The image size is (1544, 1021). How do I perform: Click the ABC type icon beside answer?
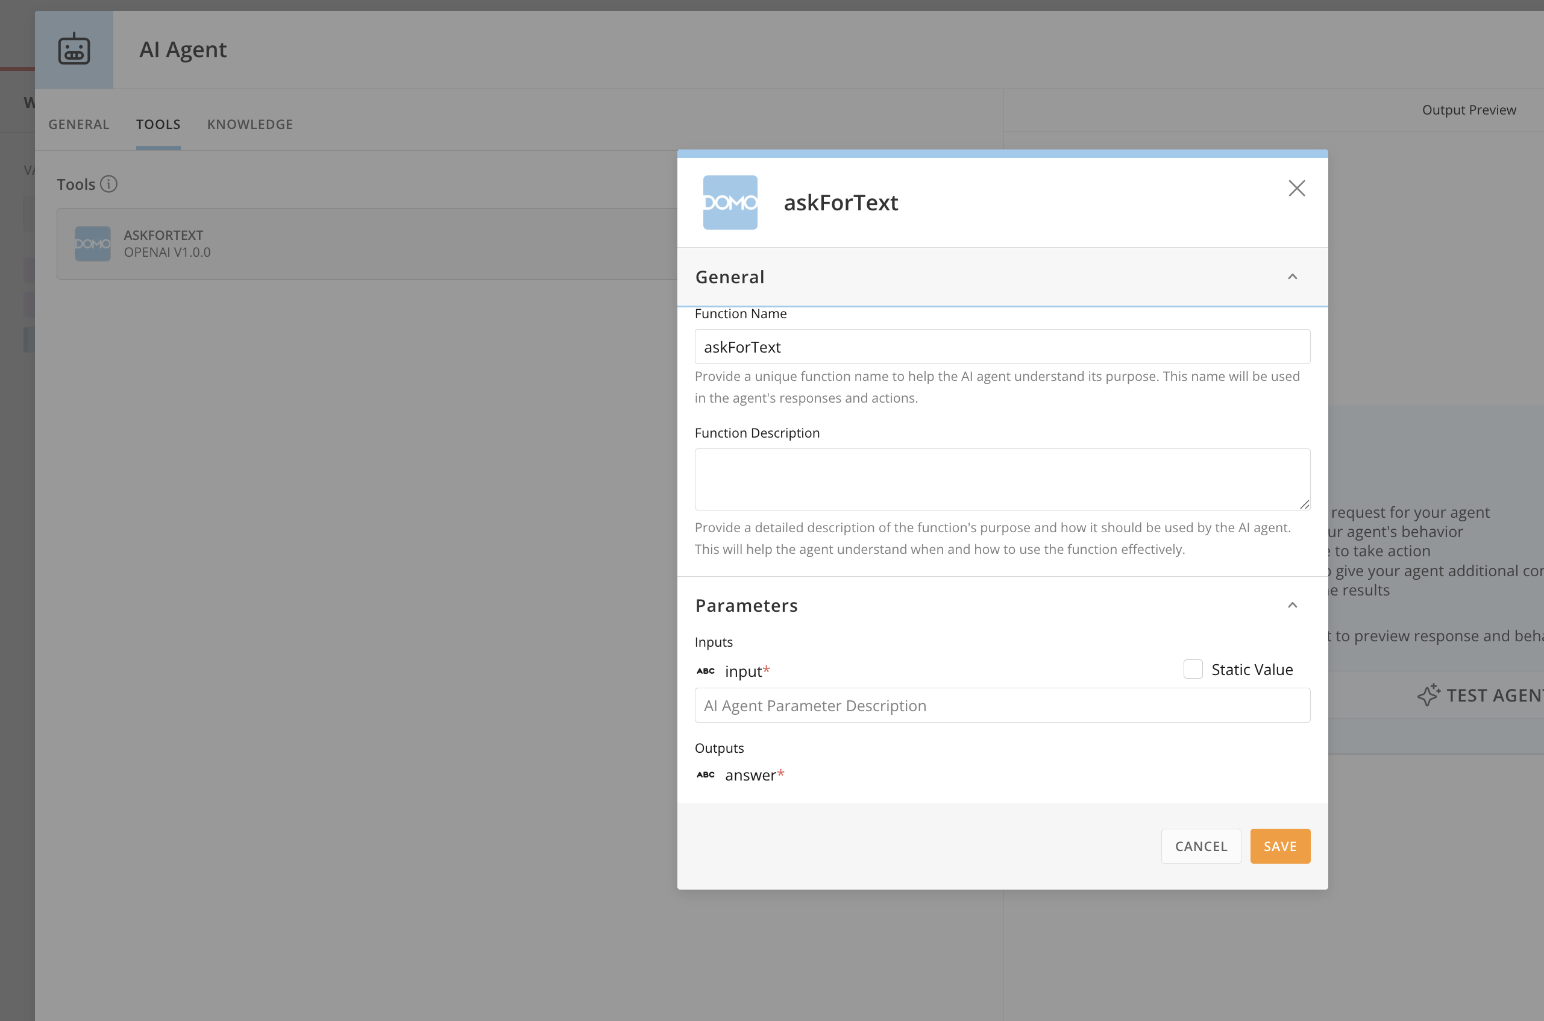click(706, 775)
